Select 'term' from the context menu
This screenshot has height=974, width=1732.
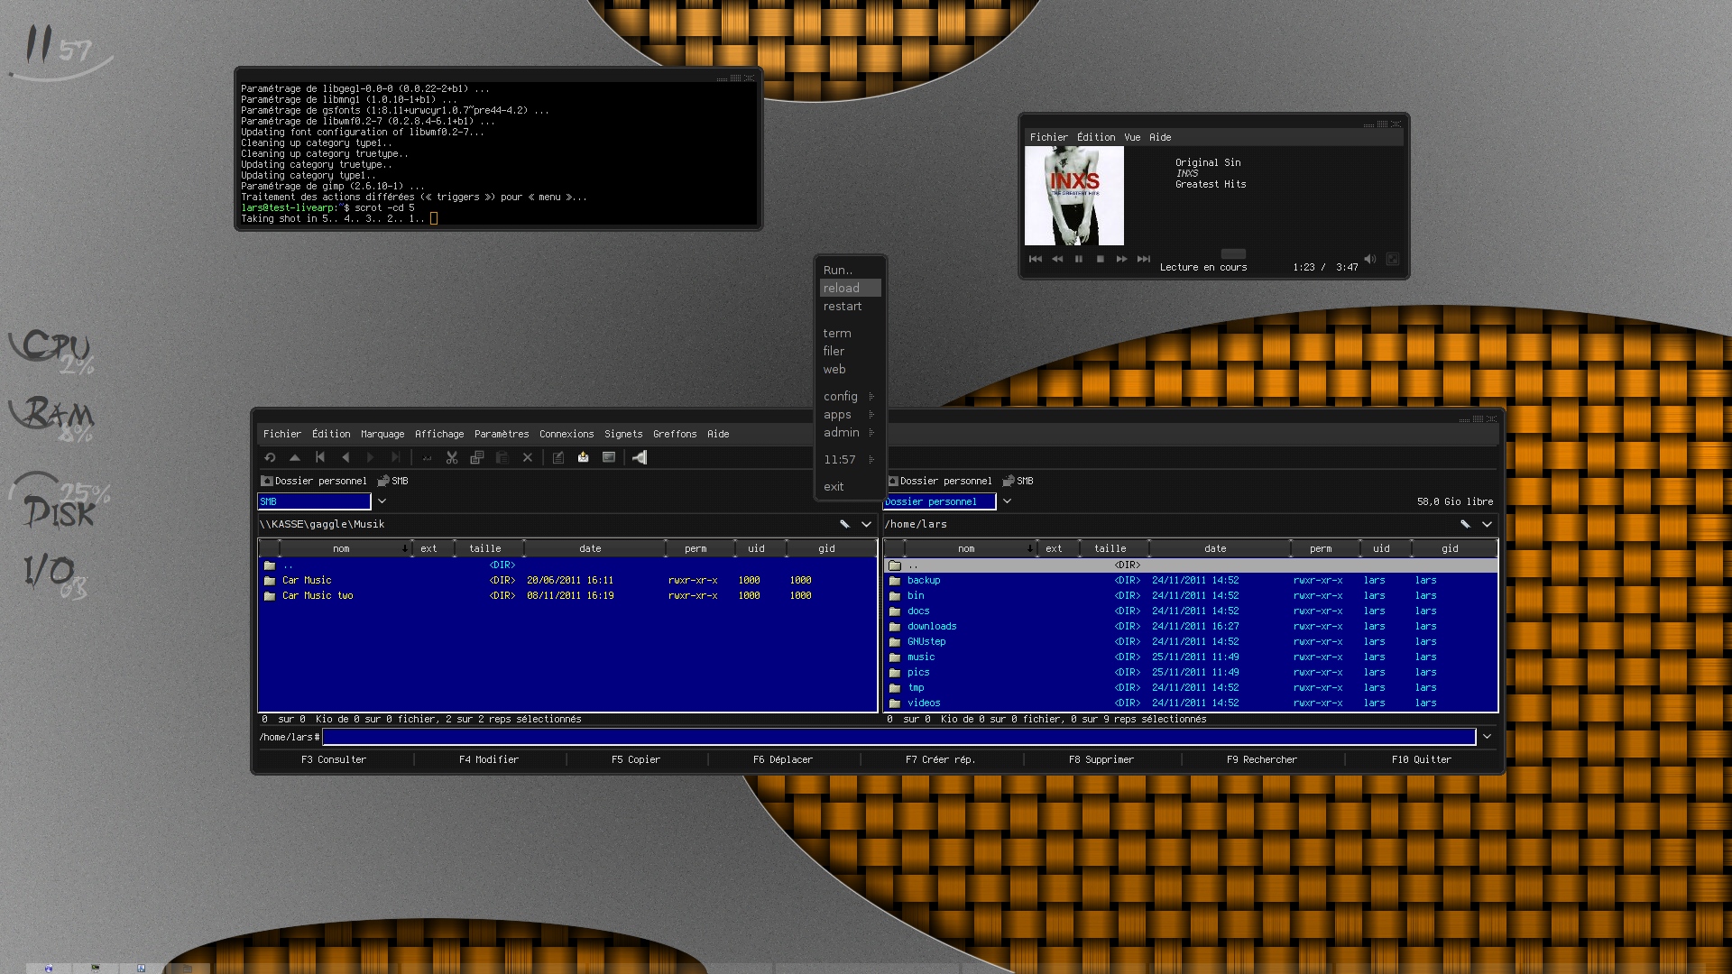[x=836, y=333]
